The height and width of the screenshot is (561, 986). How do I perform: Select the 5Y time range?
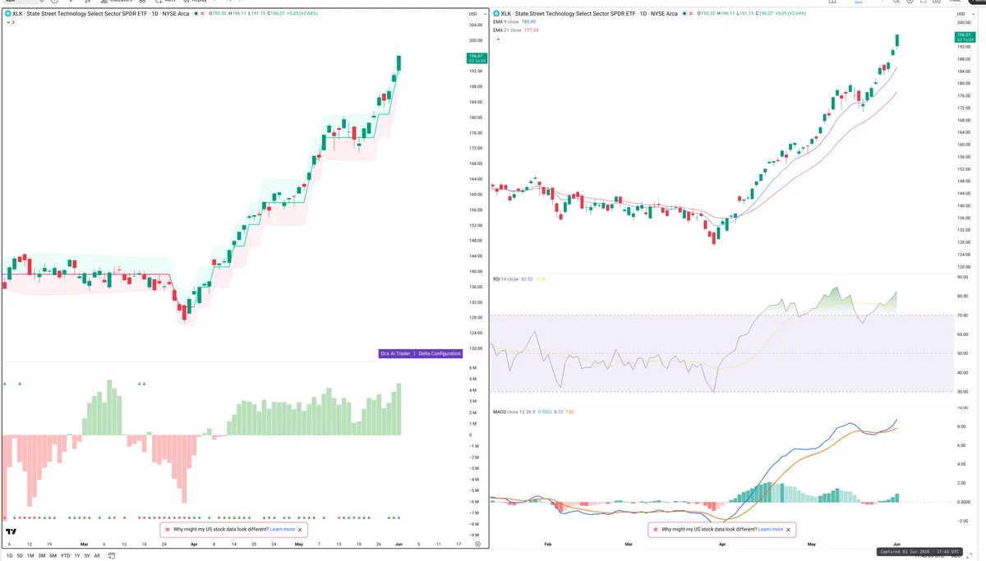[x=87, y=556]
